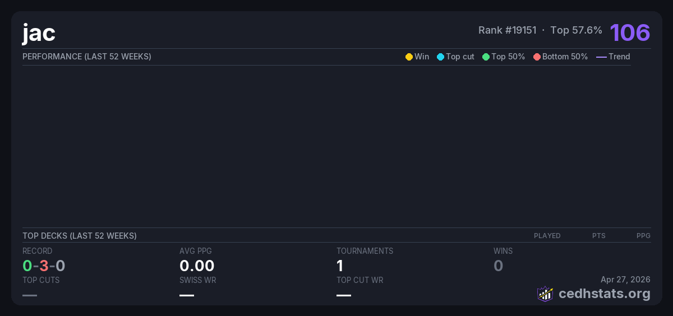
Task: Click the green Top 50% legend dot
Action: click(x=486, y=57)
